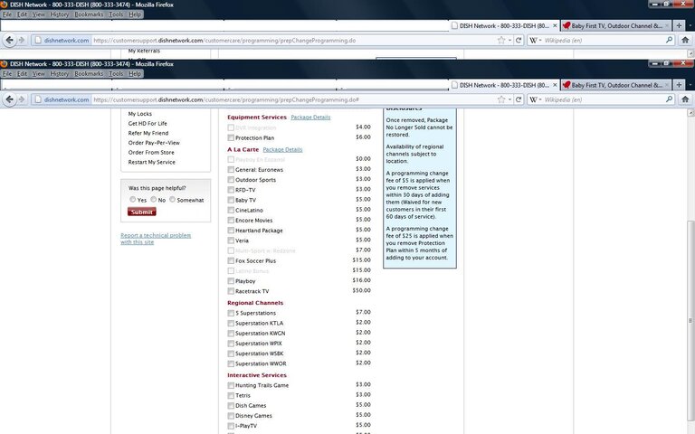Check the Tetris checkbox

[x=231, y=395]
